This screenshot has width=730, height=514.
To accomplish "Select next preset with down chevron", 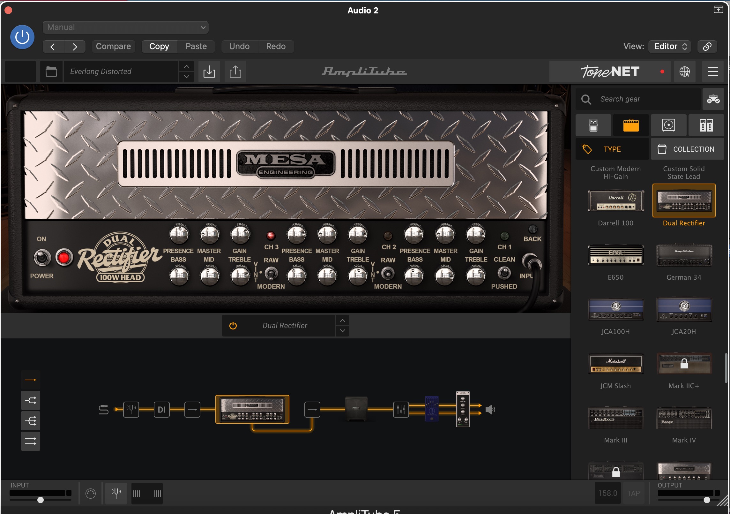I will click(x=187, y=77).
